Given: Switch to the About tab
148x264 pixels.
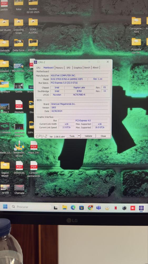Looking at the screenshot, I should click(96, 67).
